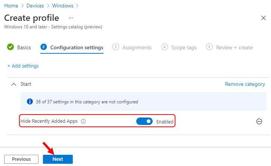
Task: Click the Remove category link
Action: pos(245,84)
